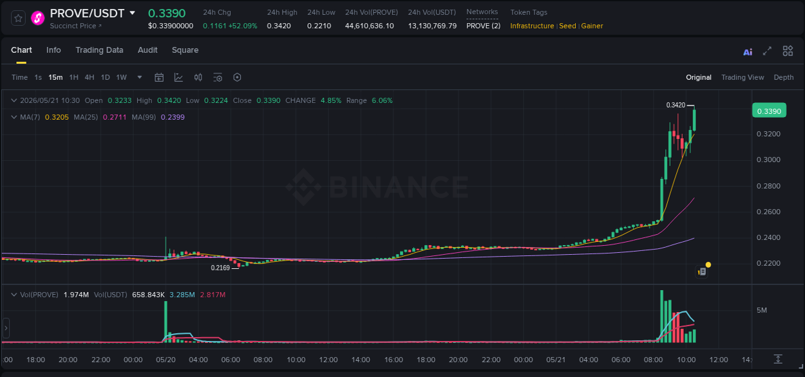Click the 05/21 date label on time axis
The height and width of the screenshot is (377, 805).
click(x=555, y=359)
